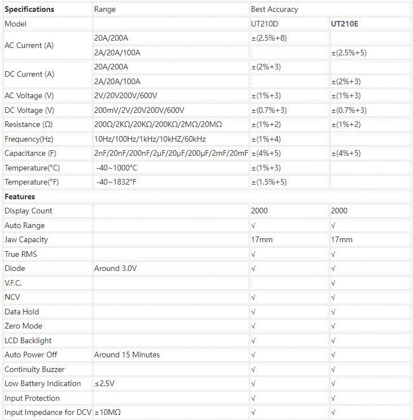Click the Data Hold checkmark for UT210E
This screenshot has width=413, height=420.
pyautogui.click(x=333, y=312)
